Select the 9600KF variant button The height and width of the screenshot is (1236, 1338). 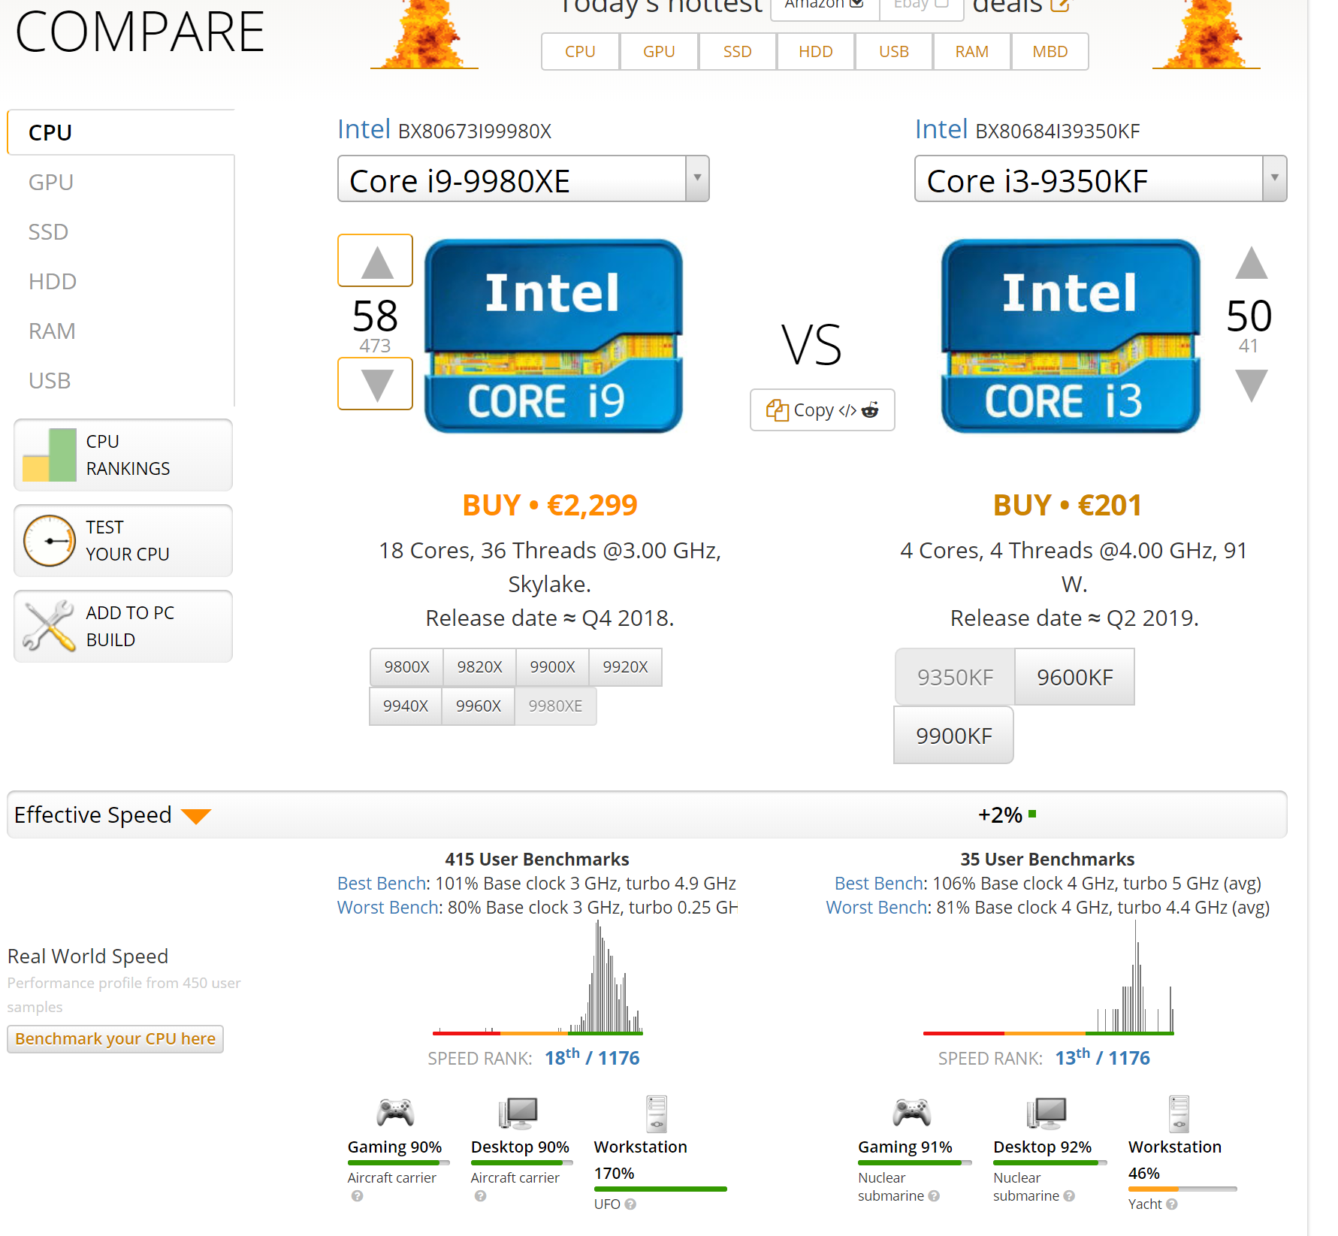[x=1075, y=677]
